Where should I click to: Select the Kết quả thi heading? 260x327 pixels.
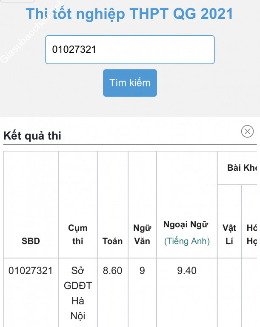click(x=32, y=136)
